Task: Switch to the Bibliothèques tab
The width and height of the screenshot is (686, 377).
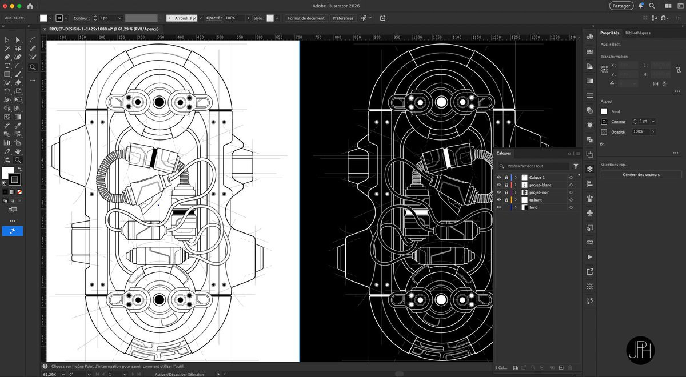Action: click(637, 33)
